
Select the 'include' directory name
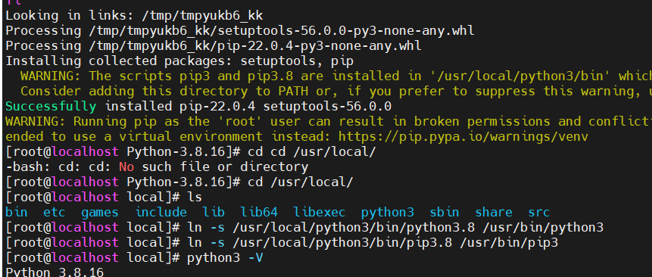click(161, 212)
